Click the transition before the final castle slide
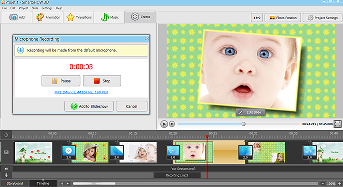Image resolution: width=343 pixels, height=187 pixels. 310,152
